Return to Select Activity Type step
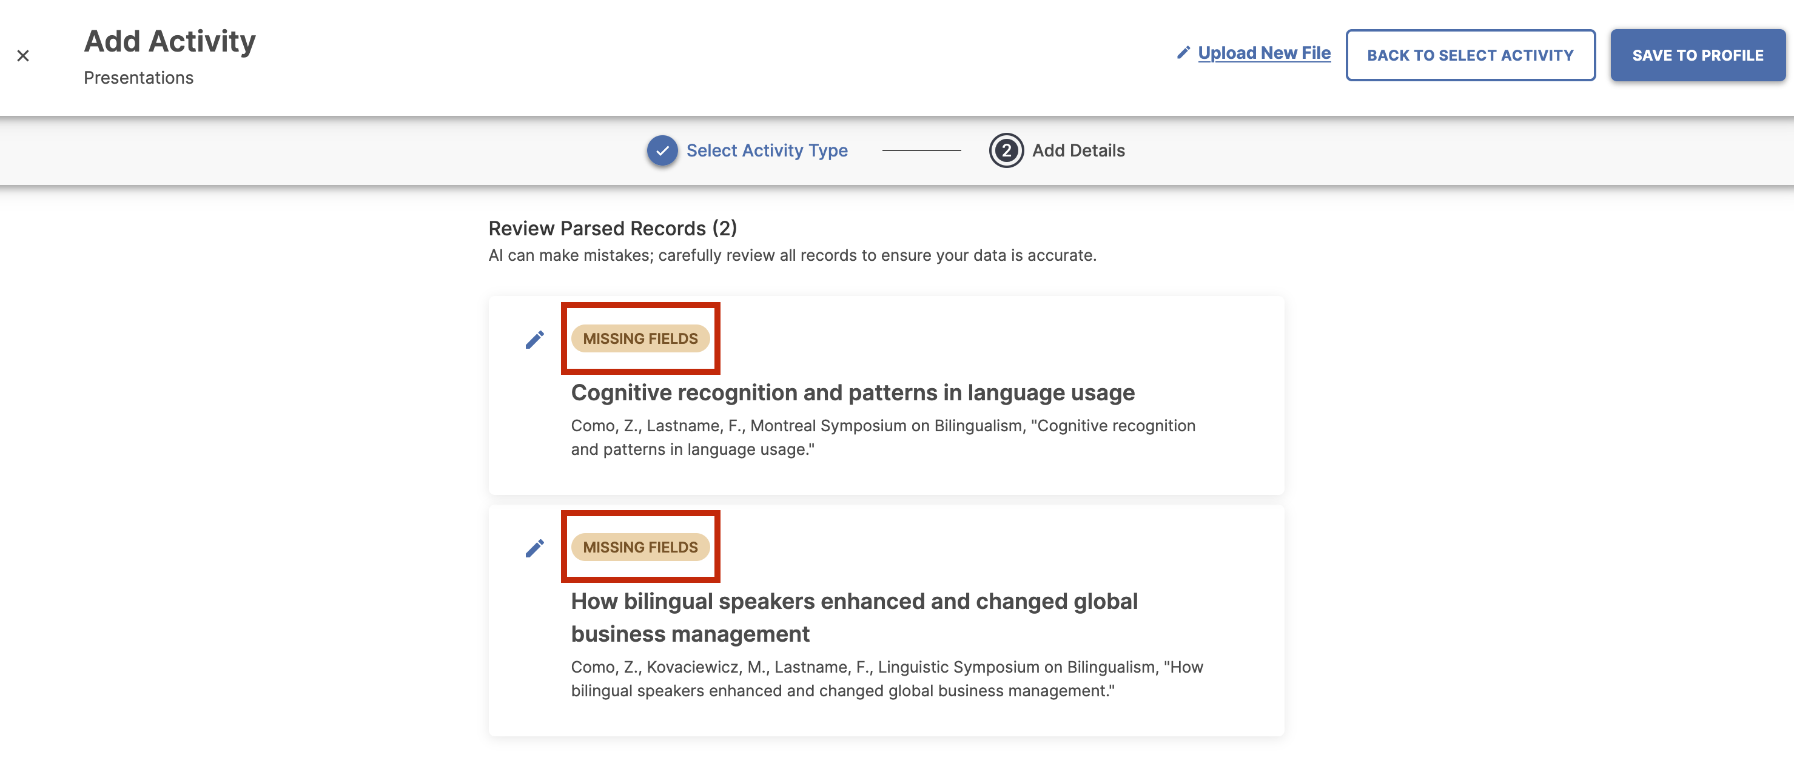The width and height of the screenshot is (1794, 763). (767, 150)
